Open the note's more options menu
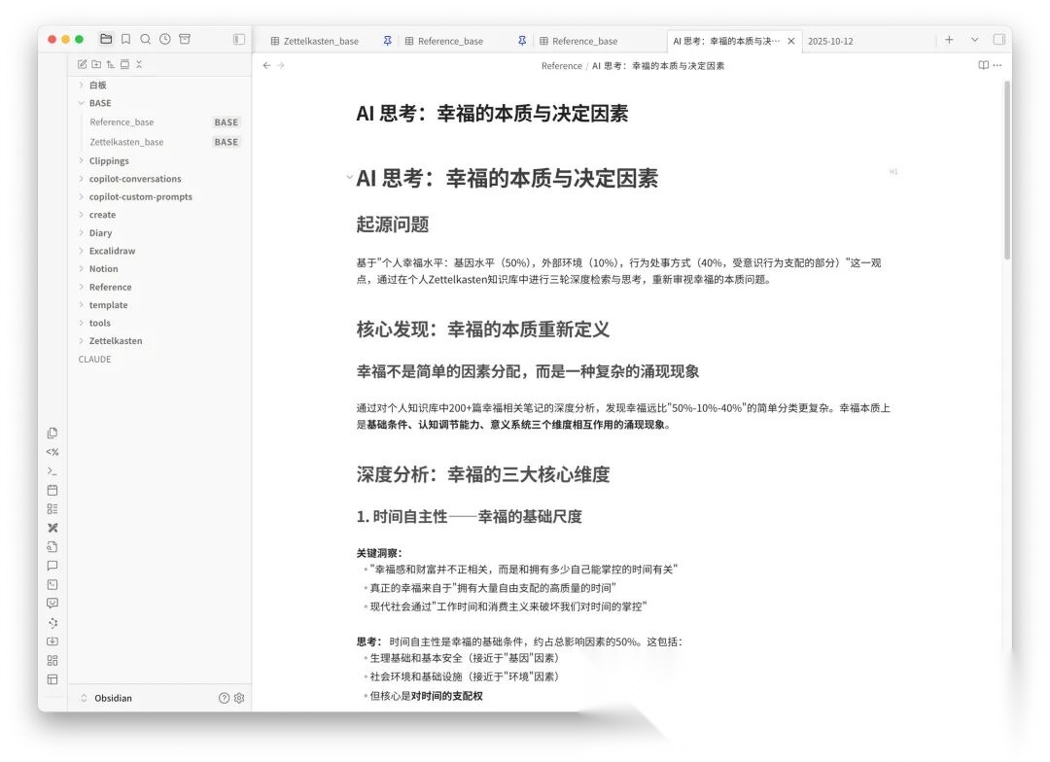 pyautogui.click(x=997, y=65)
